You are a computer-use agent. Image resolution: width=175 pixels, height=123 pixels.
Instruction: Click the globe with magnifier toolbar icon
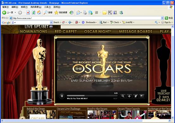(x=91, y=13)
